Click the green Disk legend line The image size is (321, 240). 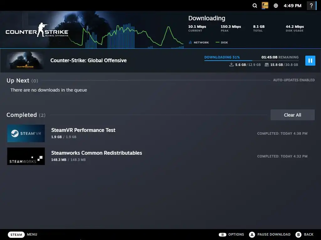pyautogui.click(x=218, y=42)
